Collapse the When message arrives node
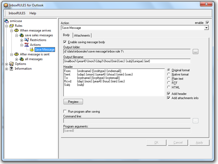The image size is (218, 164). pos(11,31)
